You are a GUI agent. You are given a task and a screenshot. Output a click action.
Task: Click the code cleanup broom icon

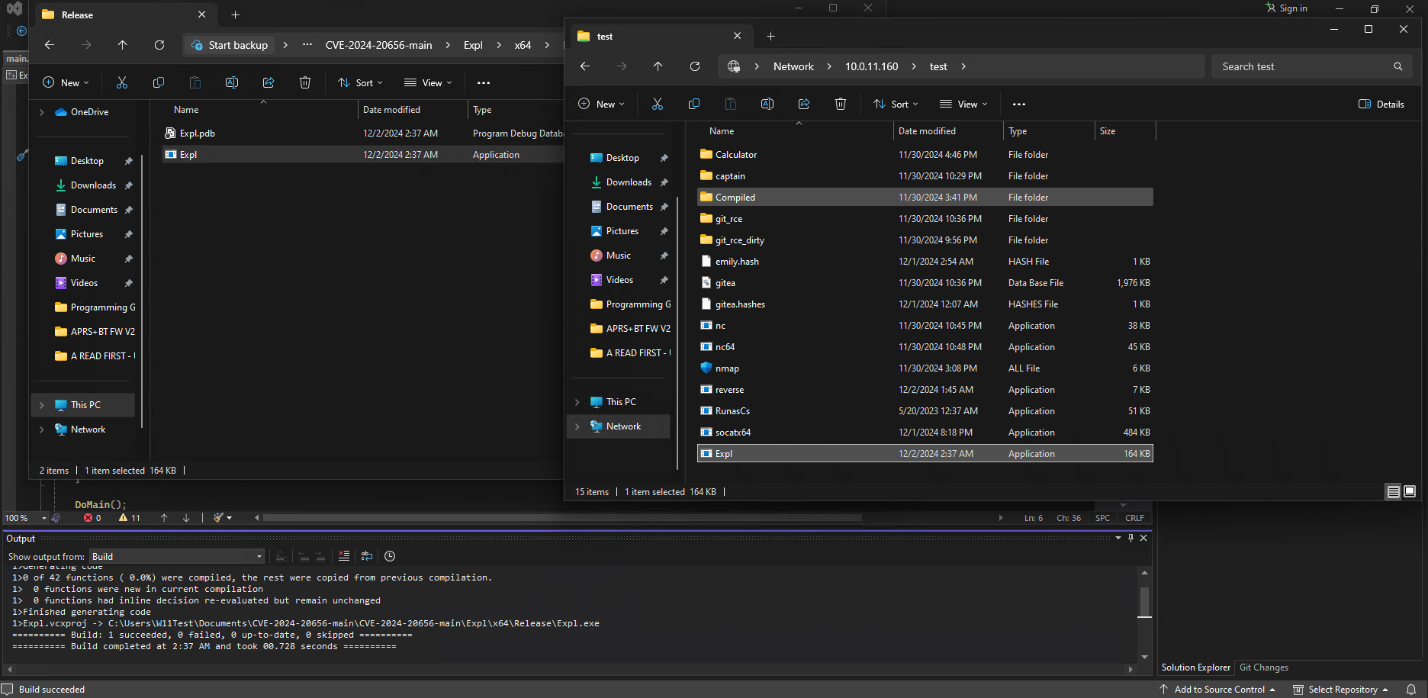point(219,518)
